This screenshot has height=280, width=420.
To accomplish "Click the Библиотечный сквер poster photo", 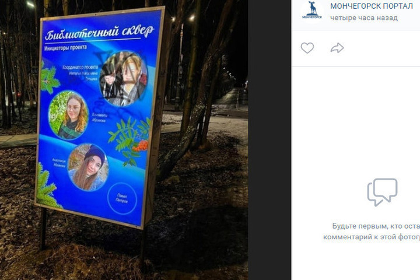I will (x=124, y=140).
